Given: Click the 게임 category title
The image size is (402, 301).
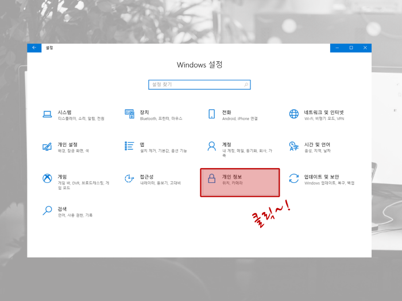Looking at the screenshot, I should (62, 177).
